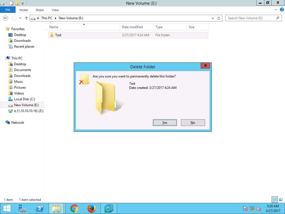Select This PC in the navigation pane
285x214 pixels.
point(17,58)
